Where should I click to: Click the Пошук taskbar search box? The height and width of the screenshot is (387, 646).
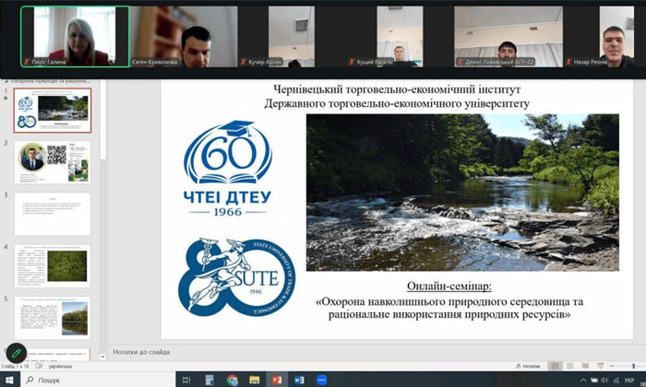click(x=98, y=380)
